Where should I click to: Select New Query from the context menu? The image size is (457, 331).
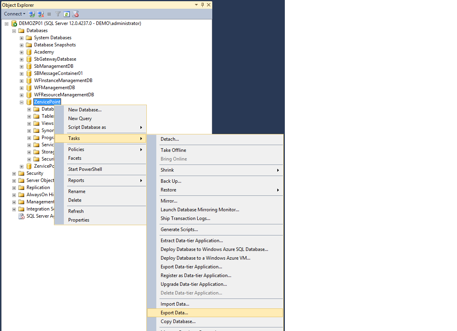click(x=80, y=118)
